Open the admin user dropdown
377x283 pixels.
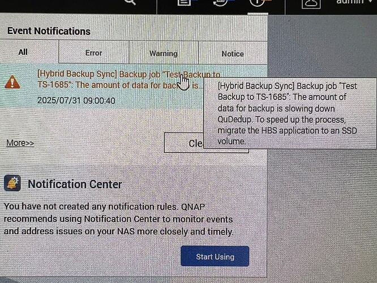tap(353, 2)
